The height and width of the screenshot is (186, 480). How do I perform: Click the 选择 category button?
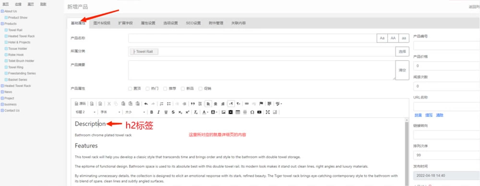[402, 52]
